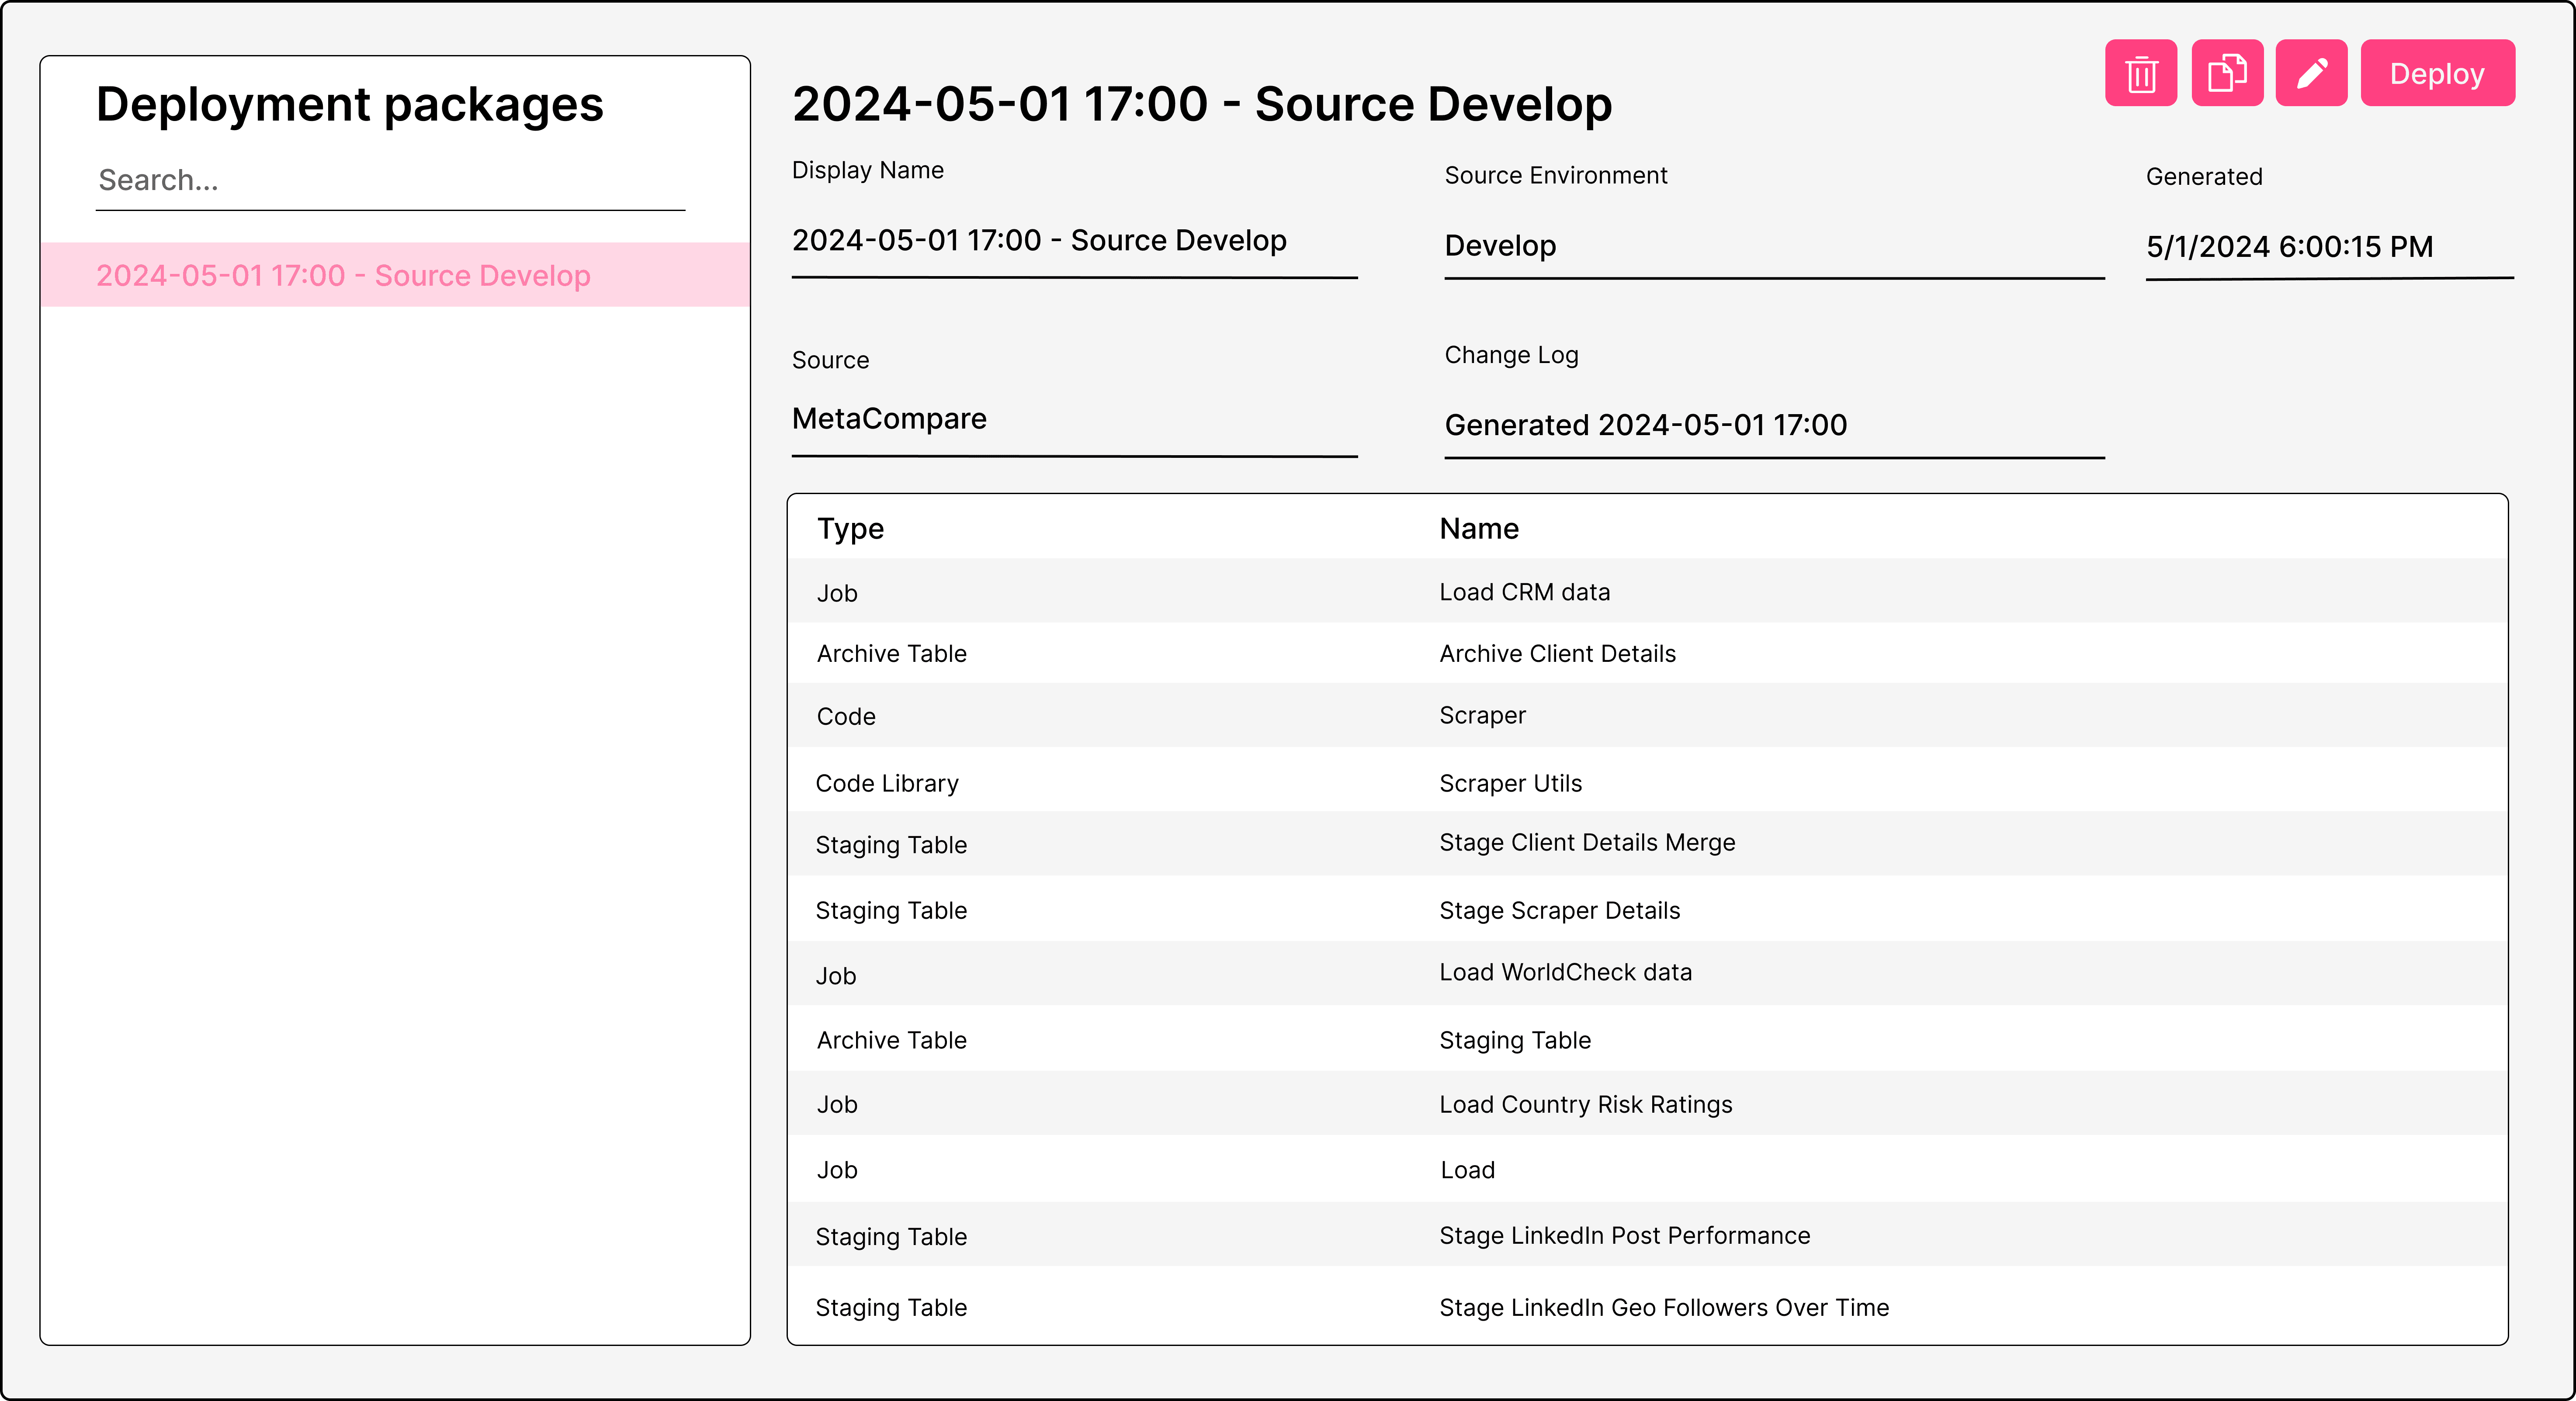The width and height of the screenshot is (2576, 1401).
Task: Click the duplicate package copy icon
Action: click(2227, 73)
